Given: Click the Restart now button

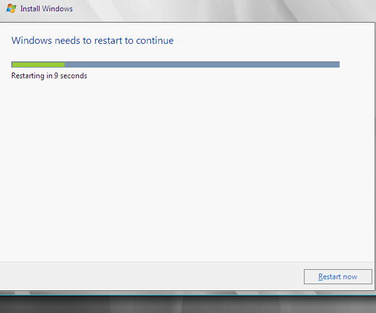Looking at the screenshot, I should 338,277.
